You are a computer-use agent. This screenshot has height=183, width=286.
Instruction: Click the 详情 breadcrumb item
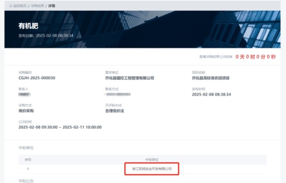pyautogui.click(x=52, y=6)
